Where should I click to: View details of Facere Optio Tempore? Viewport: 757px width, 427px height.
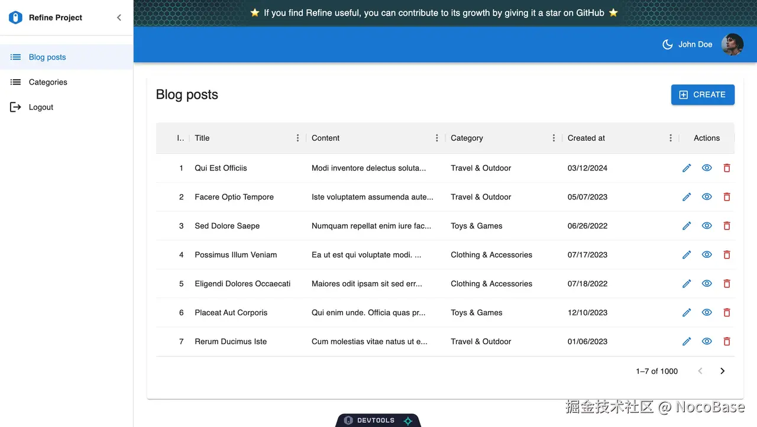[x=707, y=197]
